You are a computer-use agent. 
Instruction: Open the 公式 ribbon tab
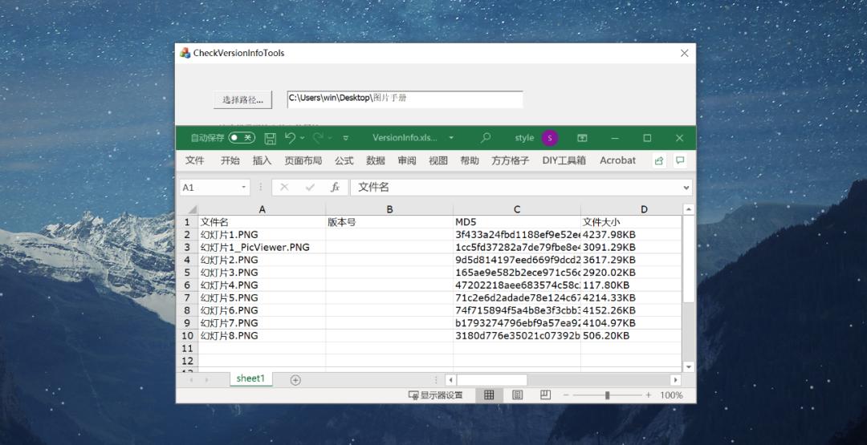[344, 160]
